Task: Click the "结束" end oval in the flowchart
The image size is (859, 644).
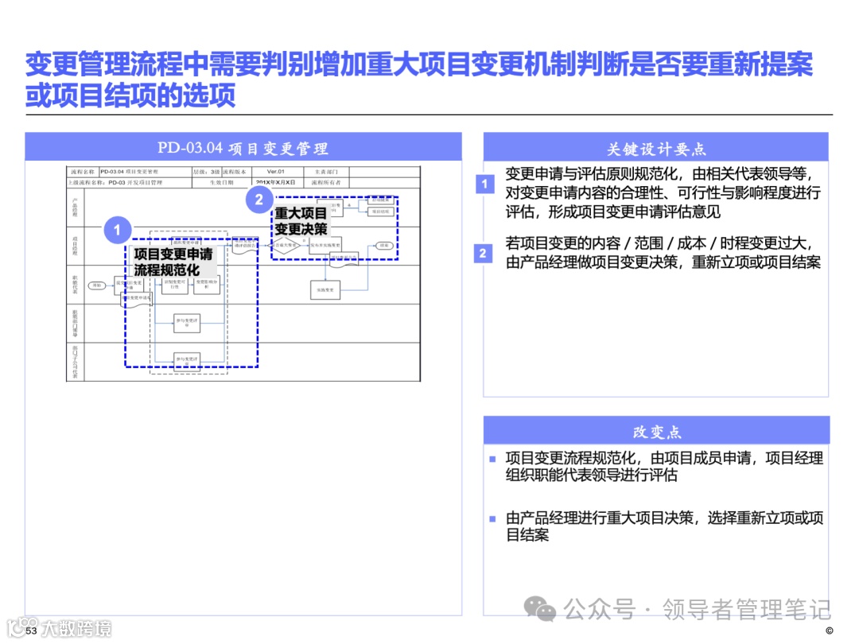Action: 384,246
